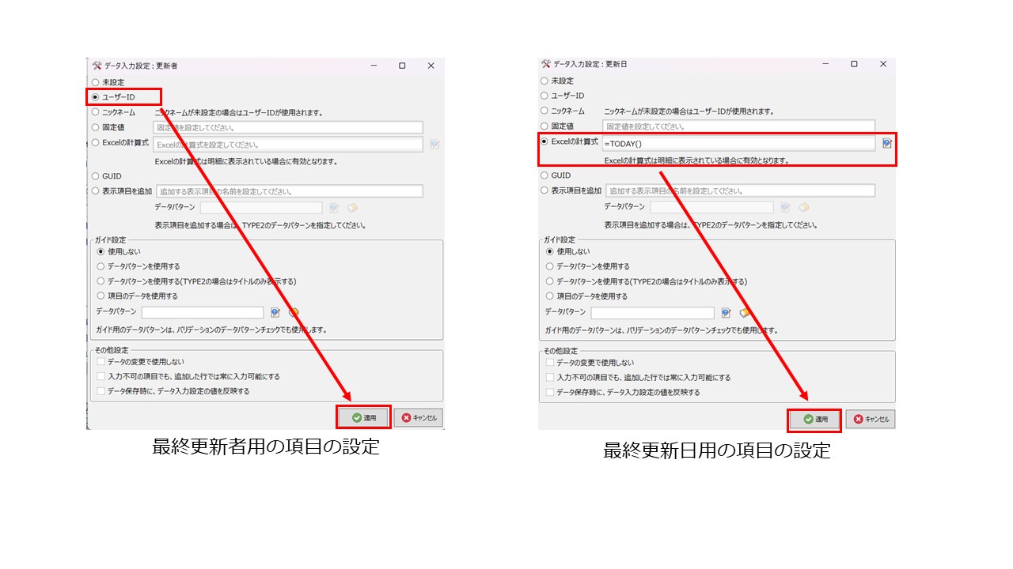Click guide data pattern picker icon in 更新者 dialog
The width and height of the screenshot is (1013, 569).
275,312
